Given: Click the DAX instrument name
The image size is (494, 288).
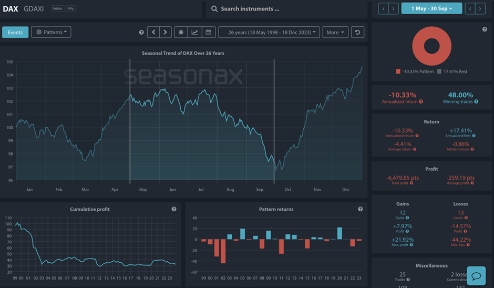Looking at the screenshot, I should click(x=11, y=9).
